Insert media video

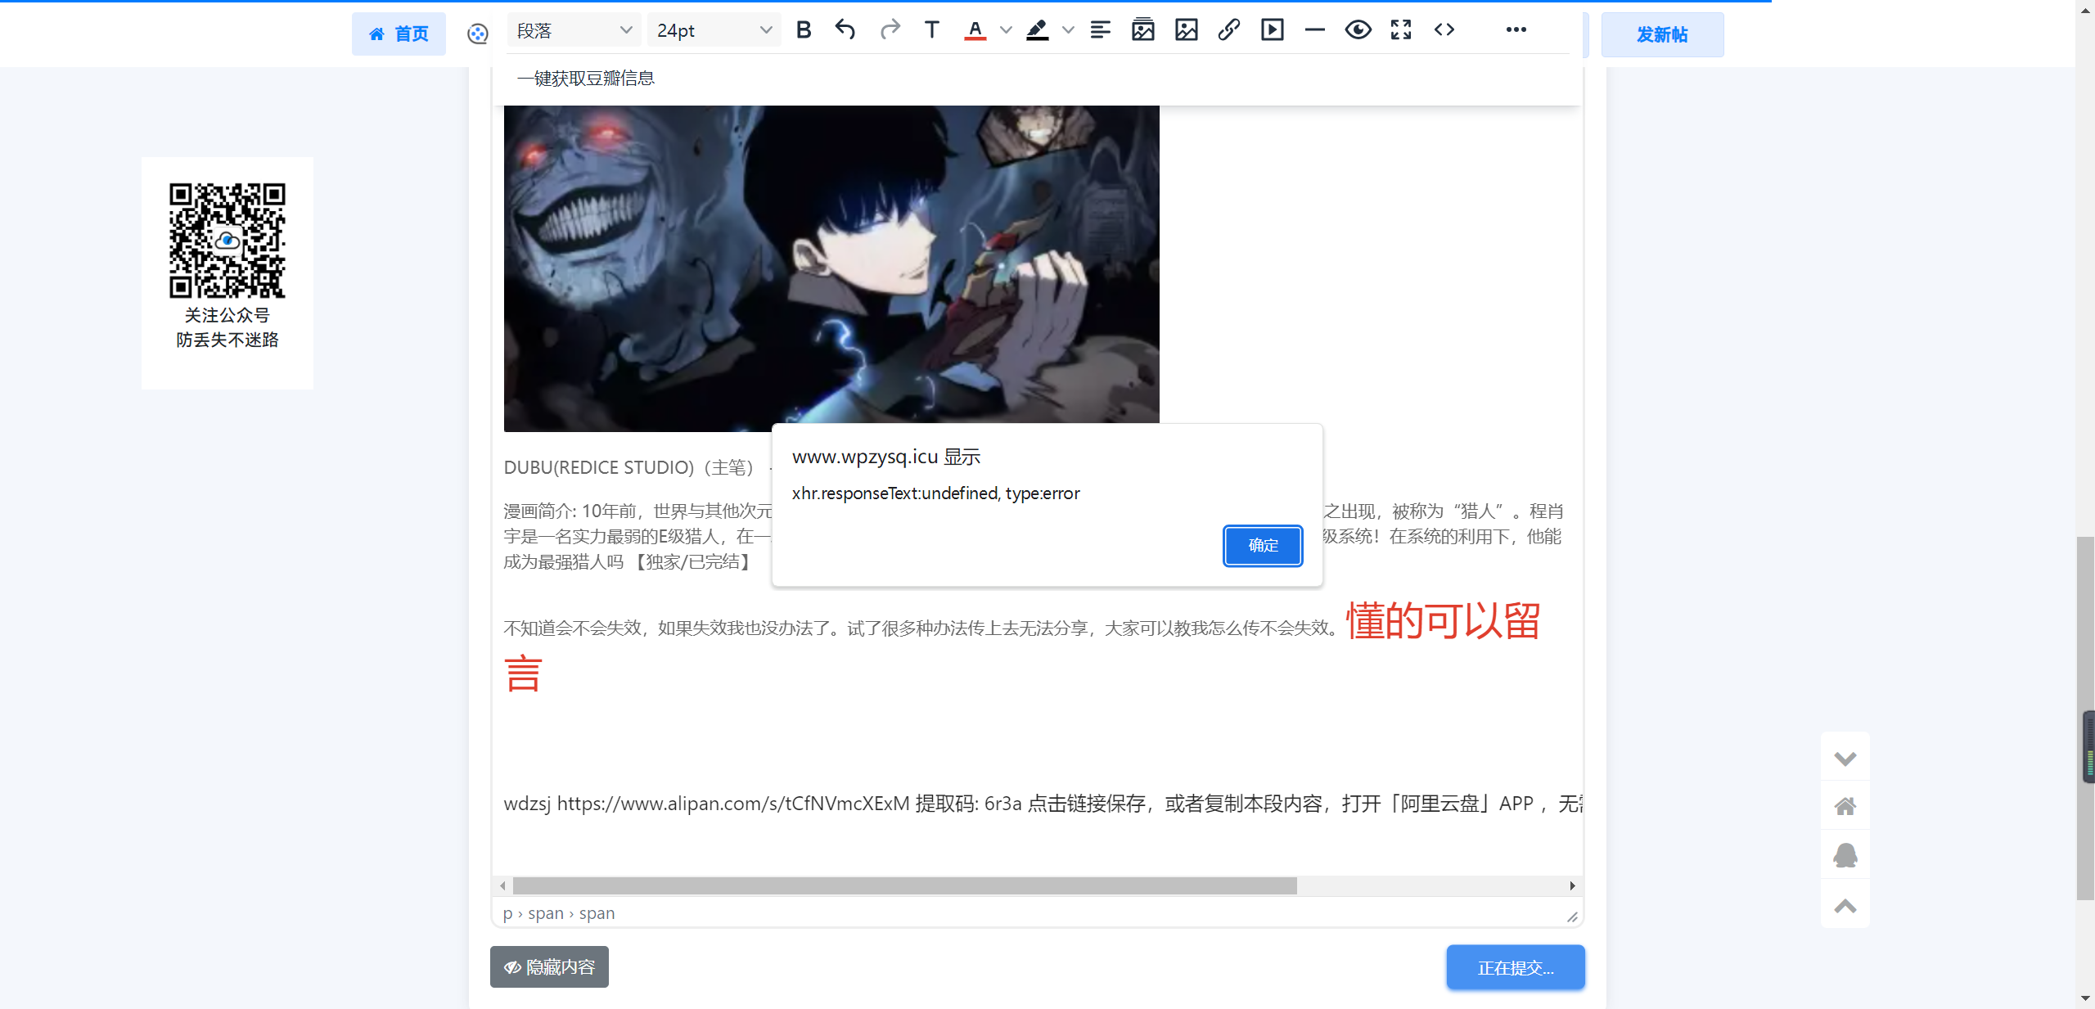point(1273,30)
